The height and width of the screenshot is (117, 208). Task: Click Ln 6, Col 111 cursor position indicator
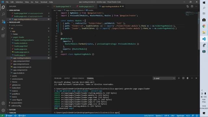coord(149,116)
